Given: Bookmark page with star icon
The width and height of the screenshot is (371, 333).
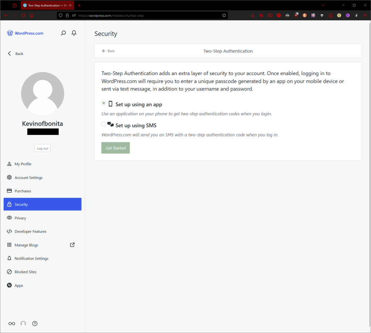Looking at the screenshot, I should pyautogui.click(x=224, y=16).
